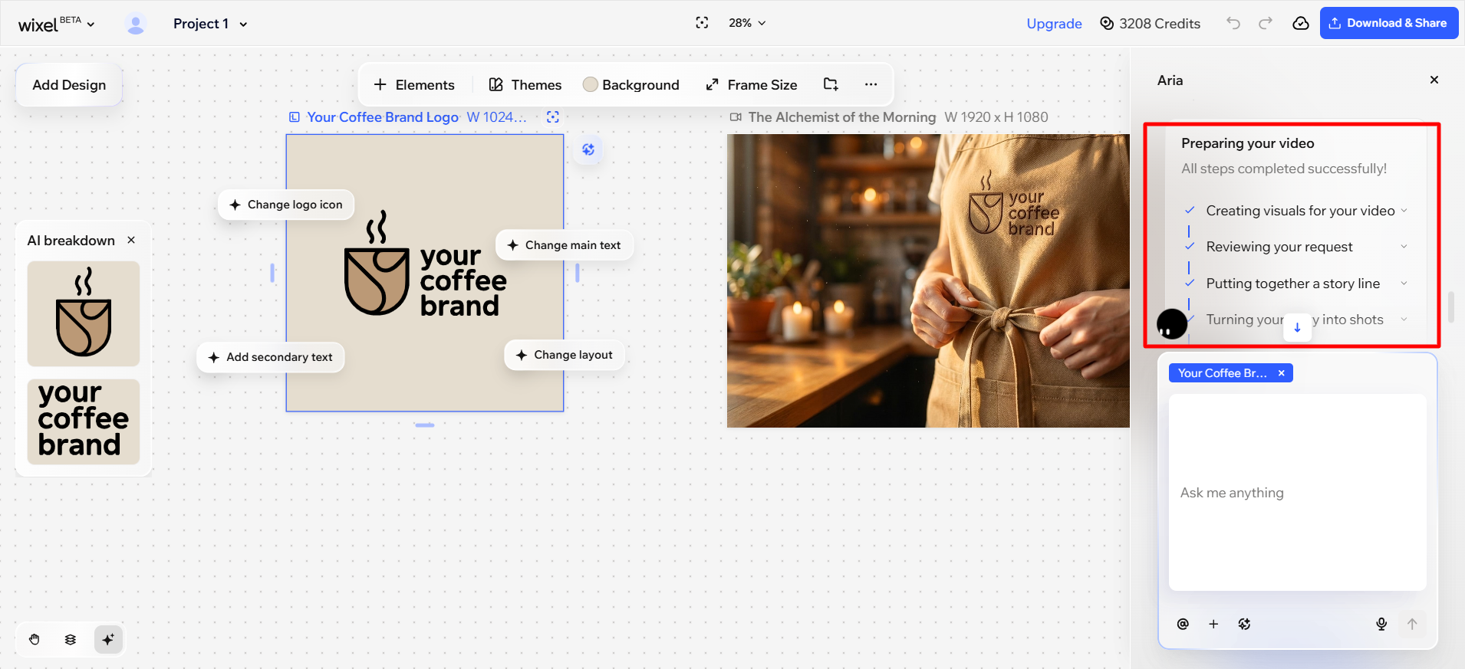Image resolution: width=1465 pixels, height=669 pixels.
Task: Toggle the AI sparkle tool button
Action: tap(108, 639)
